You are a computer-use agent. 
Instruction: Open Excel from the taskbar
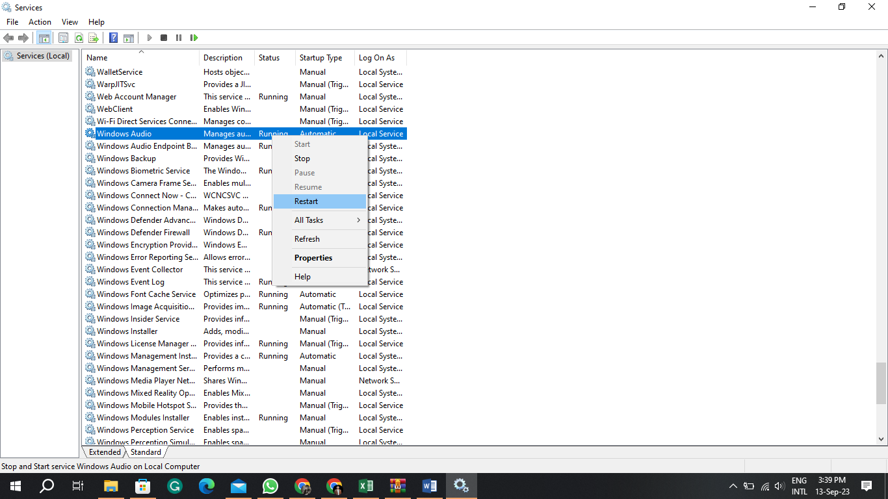pyautogui.click(x=365, y=486)
